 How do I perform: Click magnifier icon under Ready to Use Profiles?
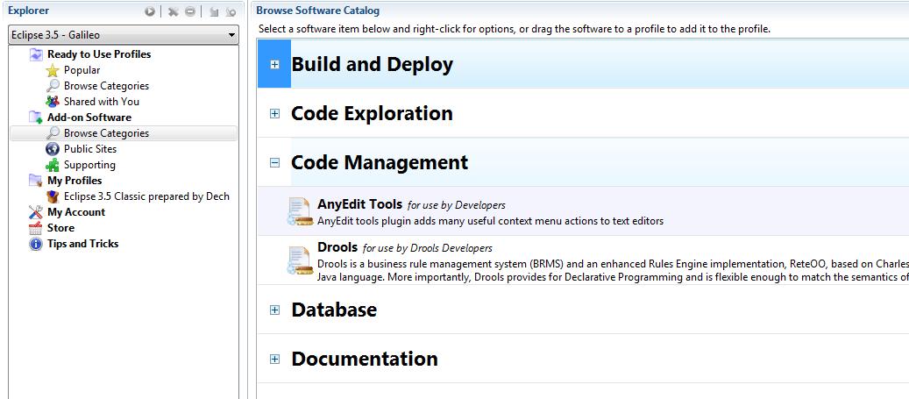point(53,86)
